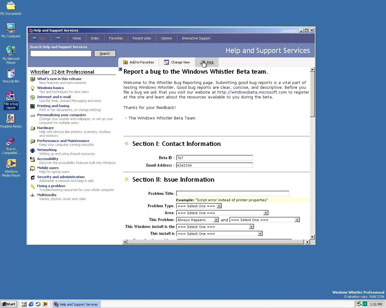Select Run in Compatibility desktop icon

[11, 146]
